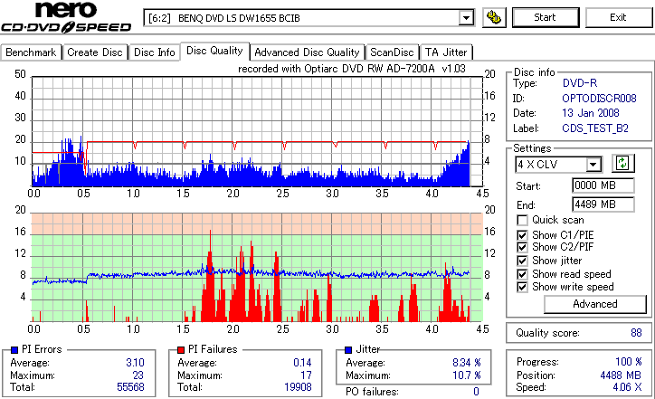Click the Position 4488 MB value

coord(621,375)
